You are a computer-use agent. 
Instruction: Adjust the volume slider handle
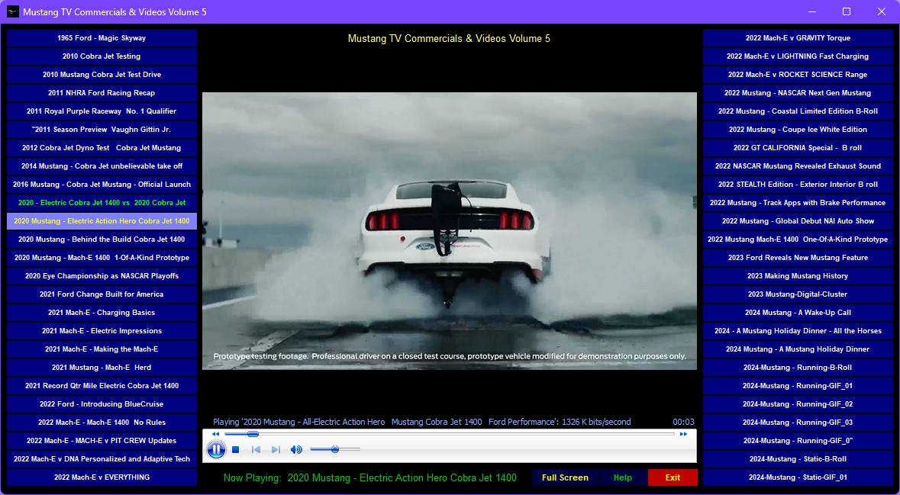334,449
